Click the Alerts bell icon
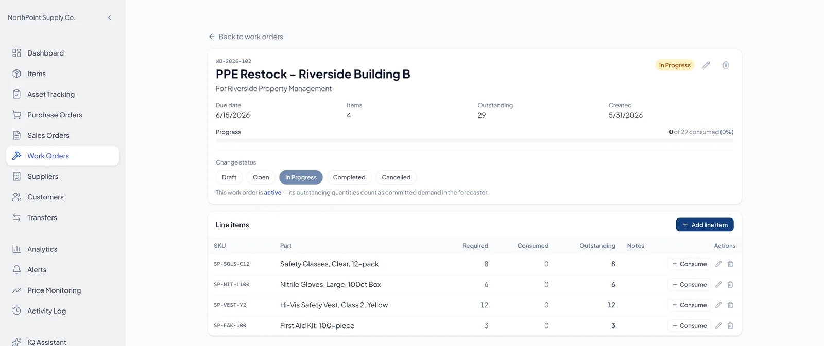The image size is (824, 346). (16, 269)
